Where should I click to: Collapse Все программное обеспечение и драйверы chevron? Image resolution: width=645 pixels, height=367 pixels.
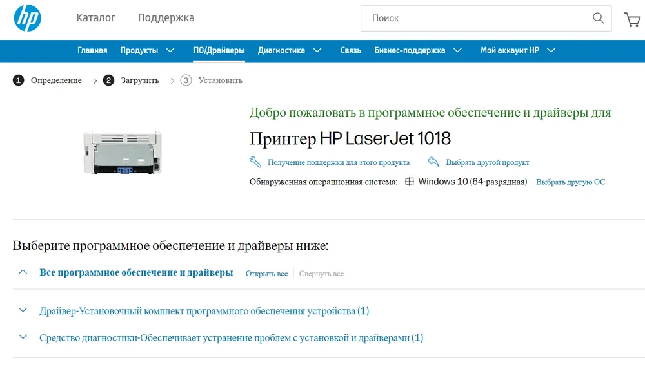[x=23, y=272]
